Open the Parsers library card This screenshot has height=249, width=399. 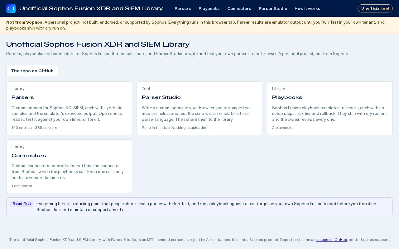click(x=69, y=108)
